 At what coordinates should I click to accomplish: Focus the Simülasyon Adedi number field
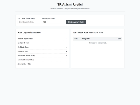point(53,22)
